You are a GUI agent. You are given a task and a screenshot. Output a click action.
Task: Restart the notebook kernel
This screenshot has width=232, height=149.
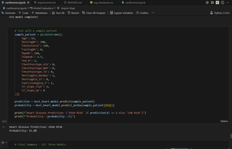click(73, 13)
